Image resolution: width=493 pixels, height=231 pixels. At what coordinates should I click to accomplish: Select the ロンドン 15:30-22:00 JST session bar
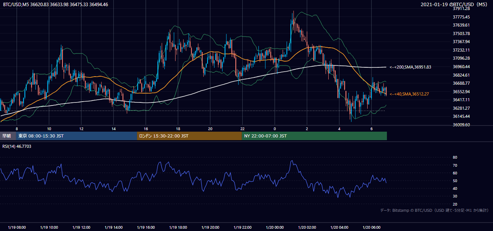(189, 136)
